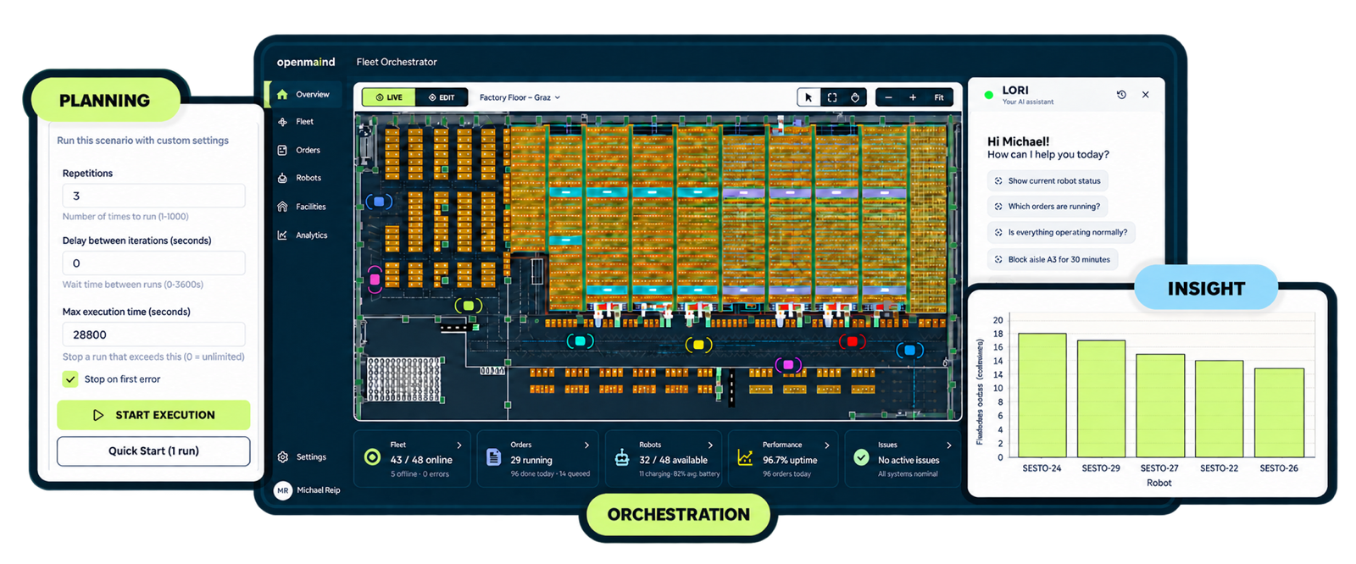Screen dimensions: 1356x564
Task: Click the Issues card checkmark icon
Action: point(861,457)
